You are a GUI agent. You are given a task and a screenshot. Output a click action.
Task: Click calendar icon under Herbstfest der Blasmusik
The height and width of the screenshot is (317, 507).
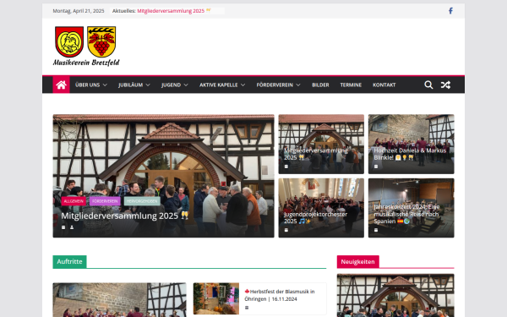click(247, 308)
